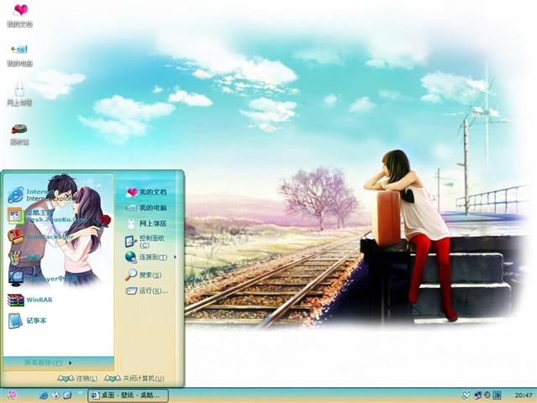The width and height of the screenshot is (537, 403).
Task: Click the 关闭计算机(U) shut down button
Action: [x=134, y=379]
